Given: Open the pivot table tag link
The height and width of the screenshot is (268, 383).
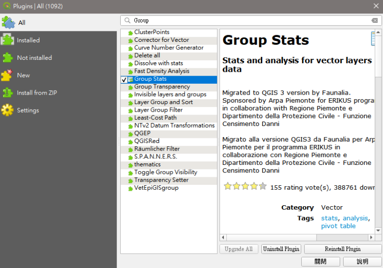Looking at the screenshot, I should click(x=338, y=226).
